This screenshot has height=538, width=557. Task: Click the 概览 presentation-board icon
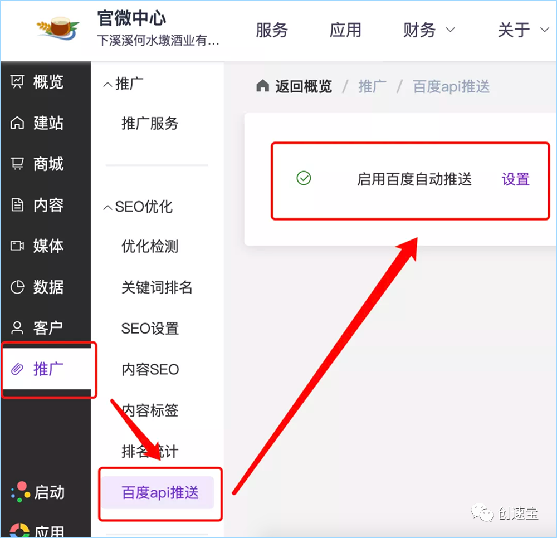pyautogui.click(x=17, y=82)
